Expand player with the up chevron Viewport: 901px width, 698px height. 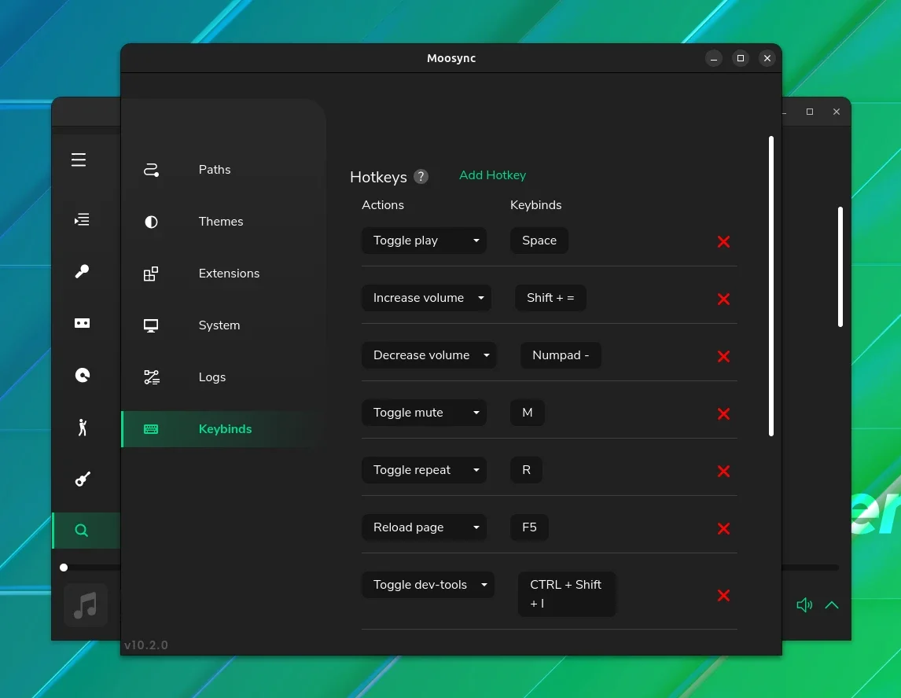[832, 605]
